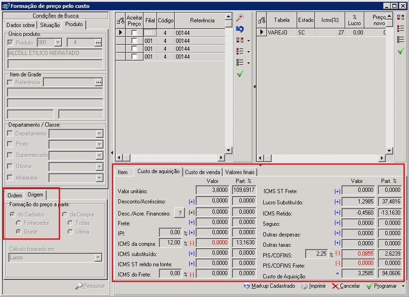Click the sort icon left of the Tabela column
The height and width of the screenshot is (297, 409).
pos(262,20)
